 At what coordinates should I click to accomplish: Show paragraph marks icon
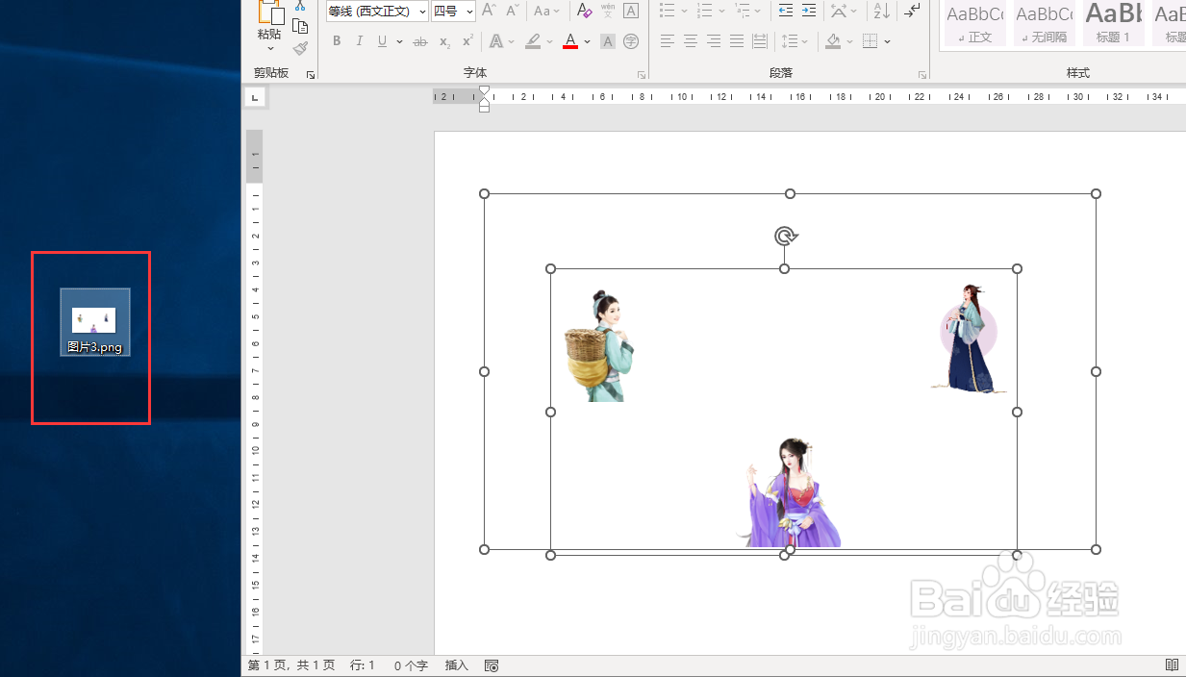[912, 11]
